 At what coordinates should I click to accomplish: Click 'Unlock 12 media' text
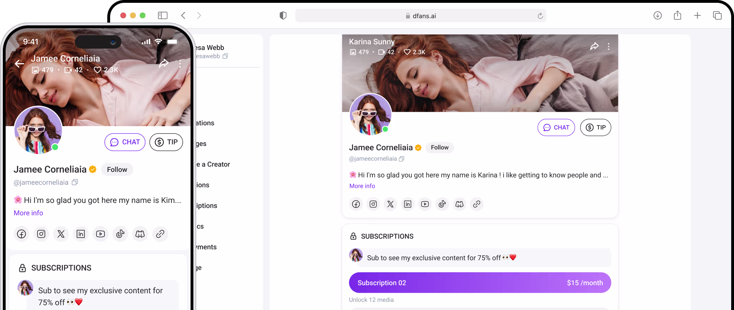click(371, 300)
